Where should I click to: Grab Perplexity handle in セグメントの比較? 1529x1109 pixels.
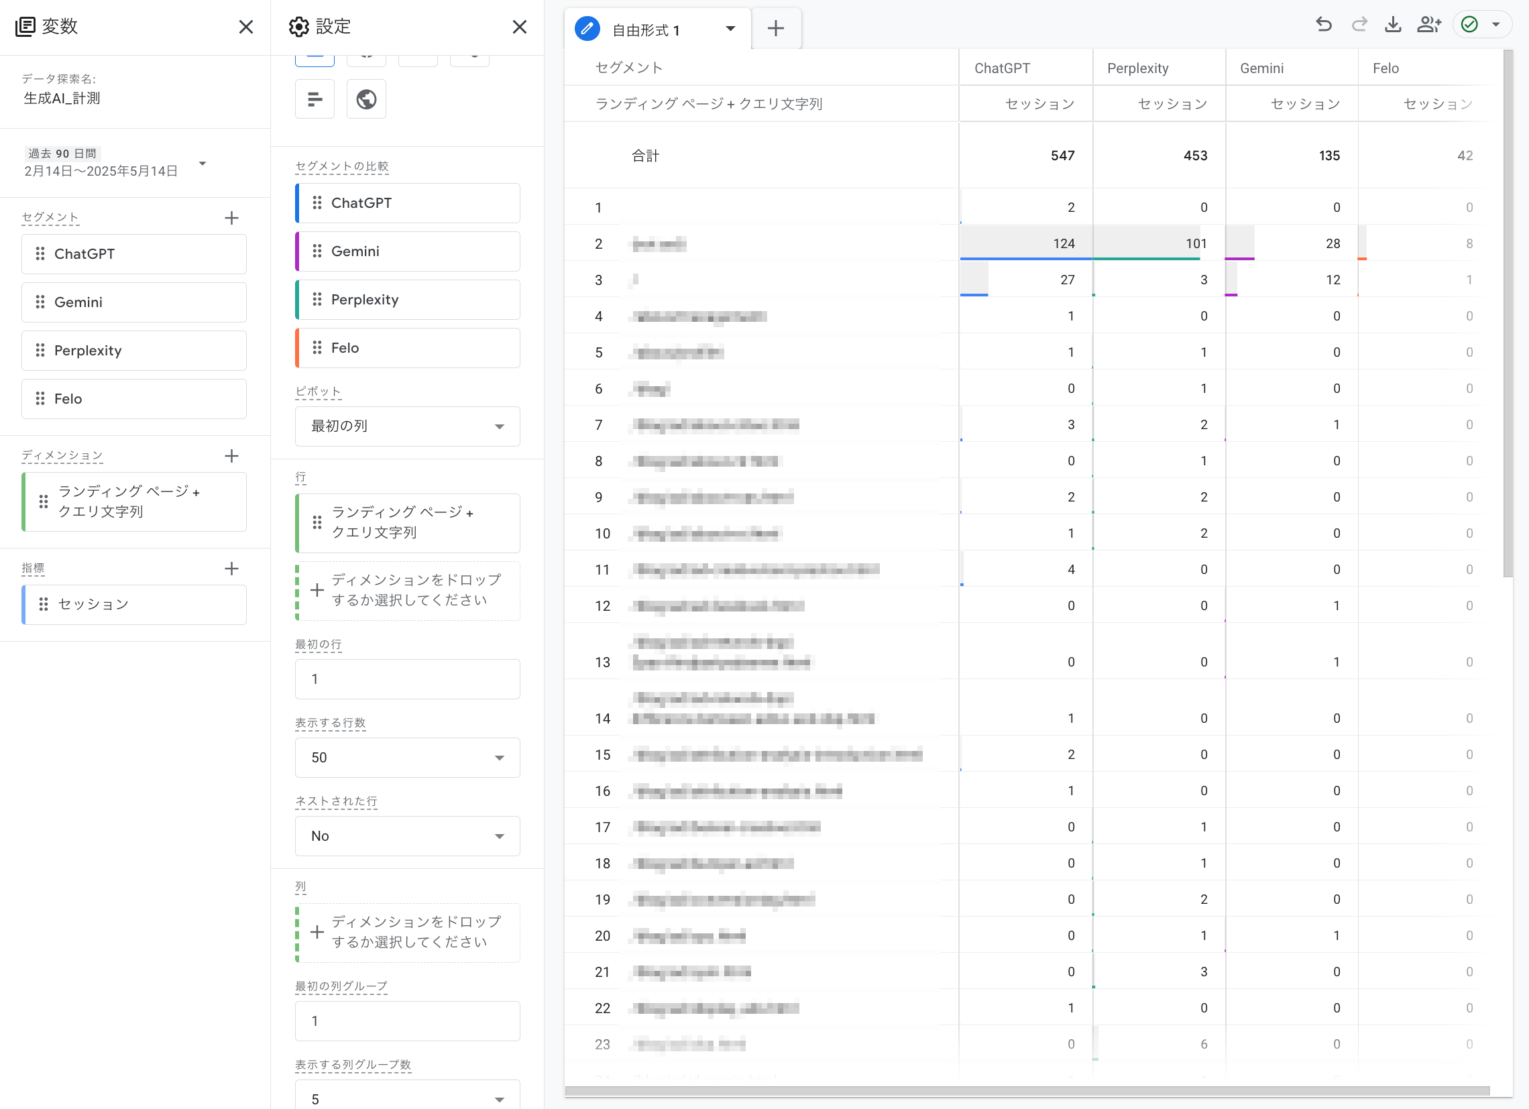pos(317,299)
